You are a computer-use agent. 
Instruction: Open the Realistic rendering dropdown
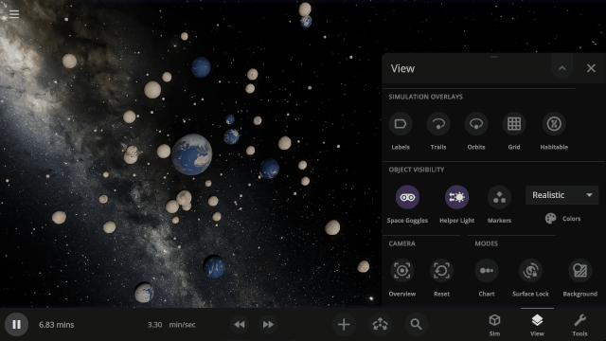pyautogui.click(x=561, y=195)
